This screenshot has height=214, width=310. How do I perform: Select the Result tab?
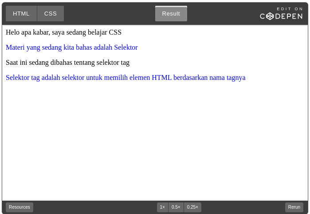tap(171, 14)
